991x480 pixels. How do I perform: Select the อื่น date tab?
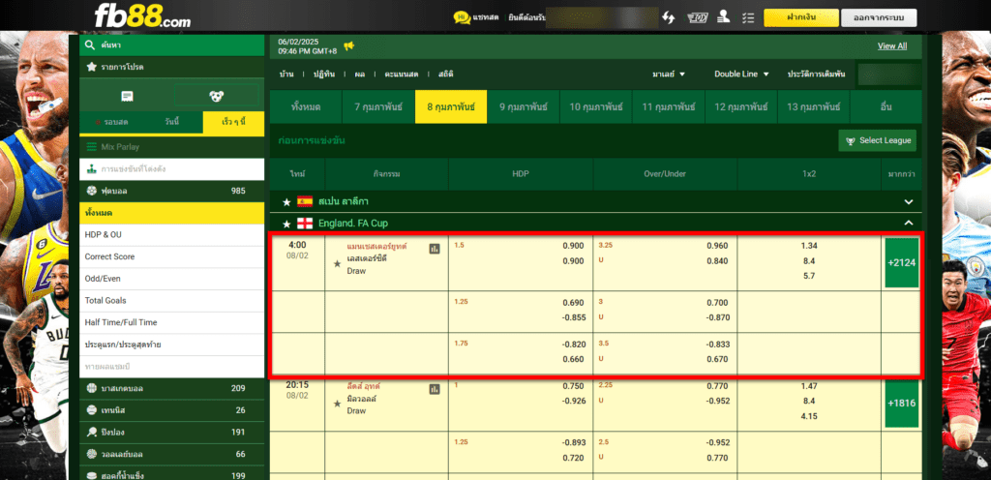(886, 106)
